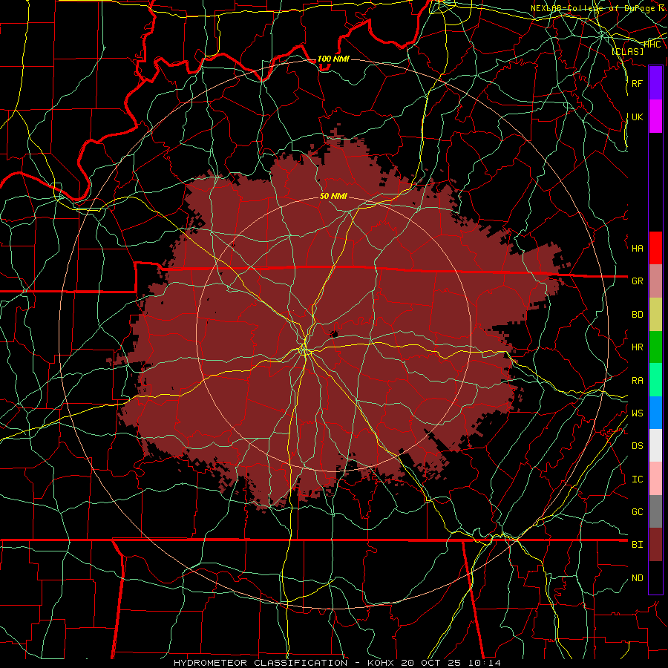Click the RA legend label
Screen dimensions: 668x668
[x=637, y=381]
